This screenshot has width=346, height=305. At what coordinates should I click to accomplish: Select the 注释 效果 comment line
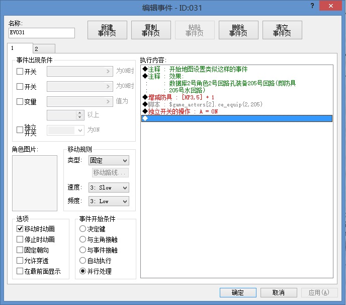click(237, 76)
